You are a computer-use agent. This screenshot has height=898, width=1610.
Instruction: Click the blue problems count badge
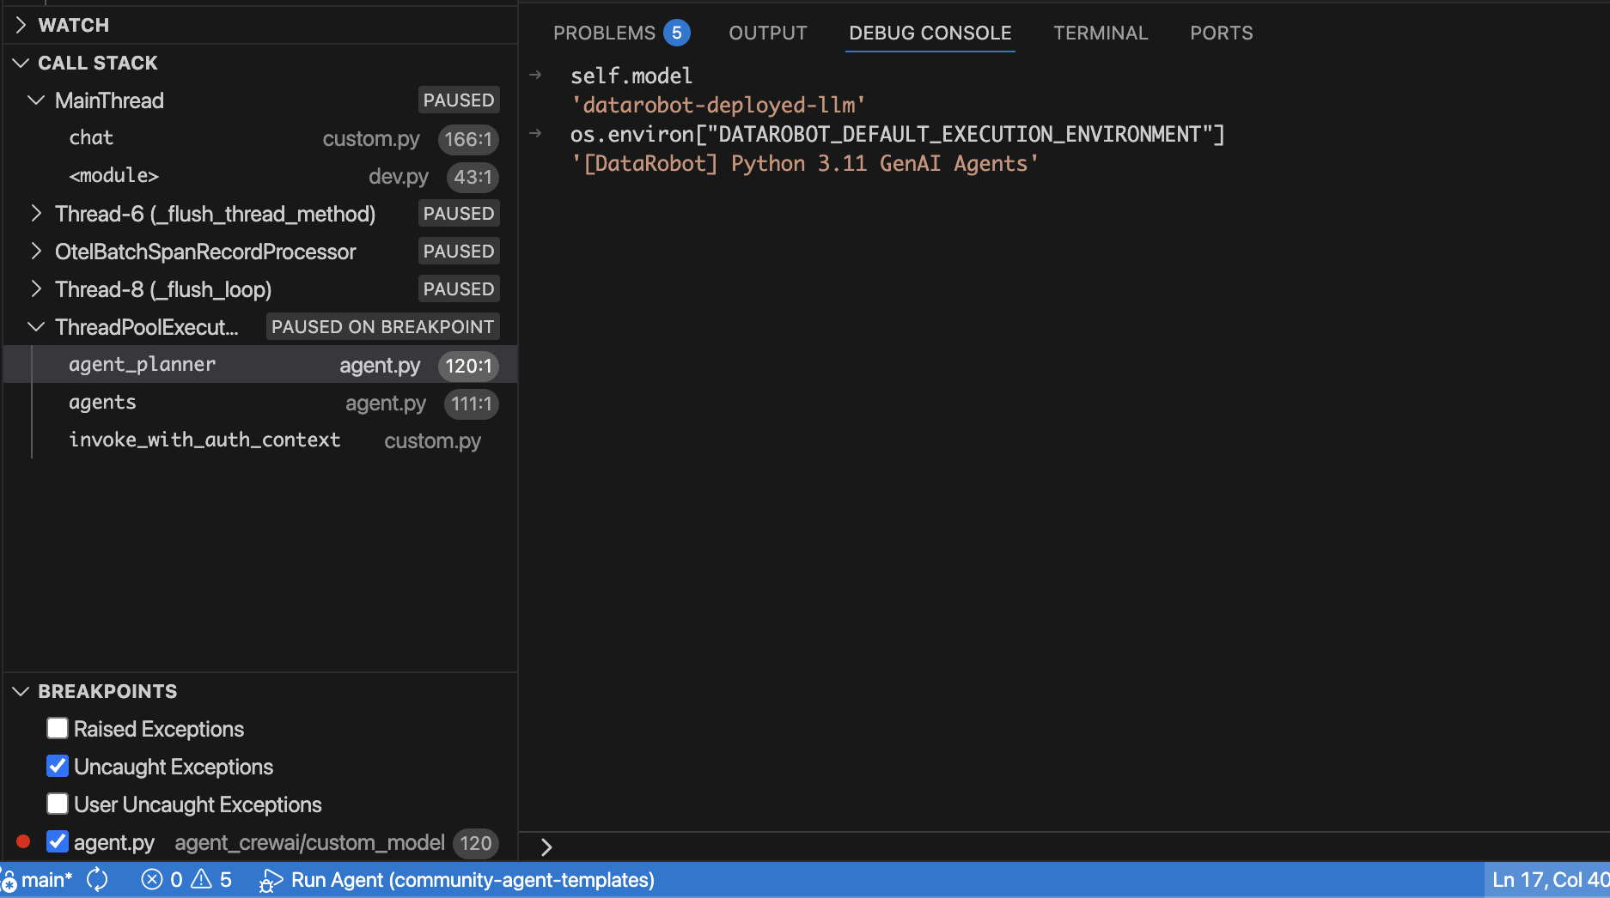677,33
